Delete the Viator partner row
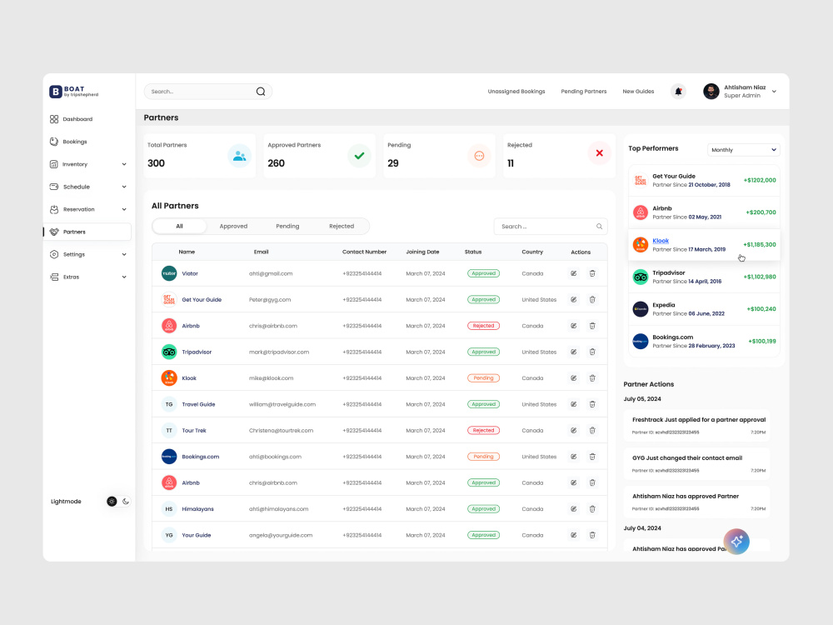The height and width of the screenshot is (625, 833). click(x=592, y=273)
